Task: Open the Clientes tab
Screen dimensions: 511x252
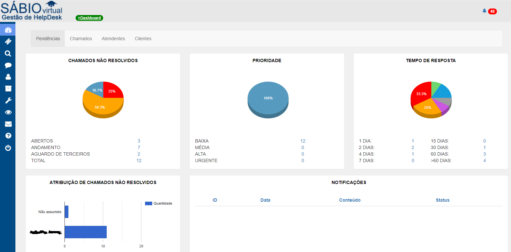Action: coord(143,38)
